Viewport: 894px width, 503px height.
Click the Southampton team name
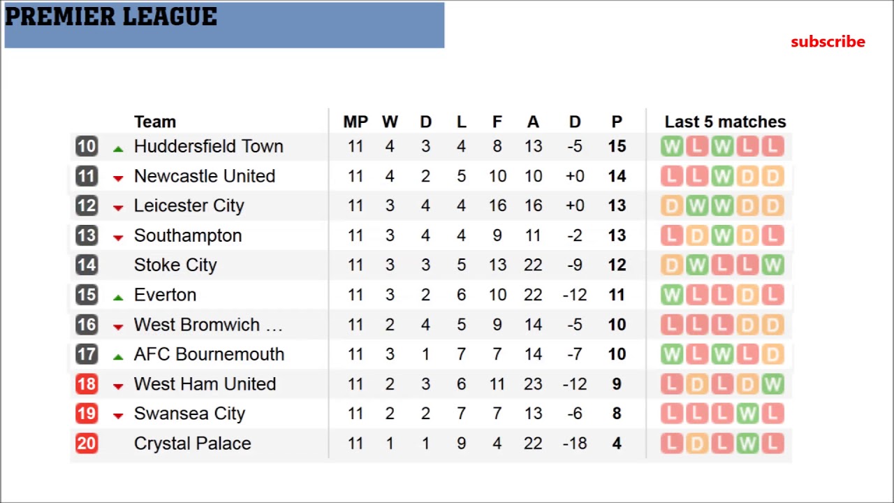(187, 235)
